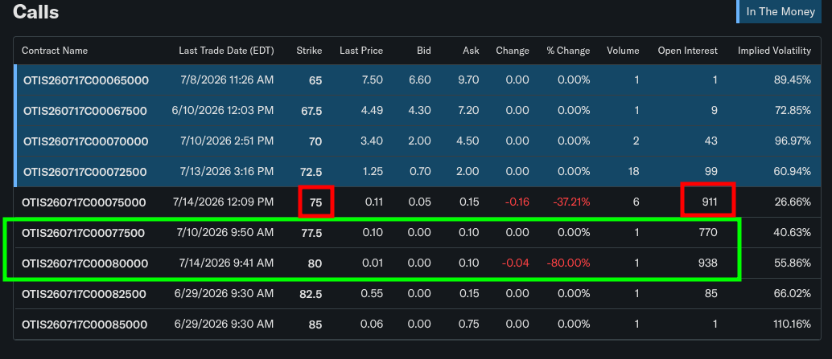Click the Volume column header
The width and height of the screenshot is (832, 359).
click(623, 51)
